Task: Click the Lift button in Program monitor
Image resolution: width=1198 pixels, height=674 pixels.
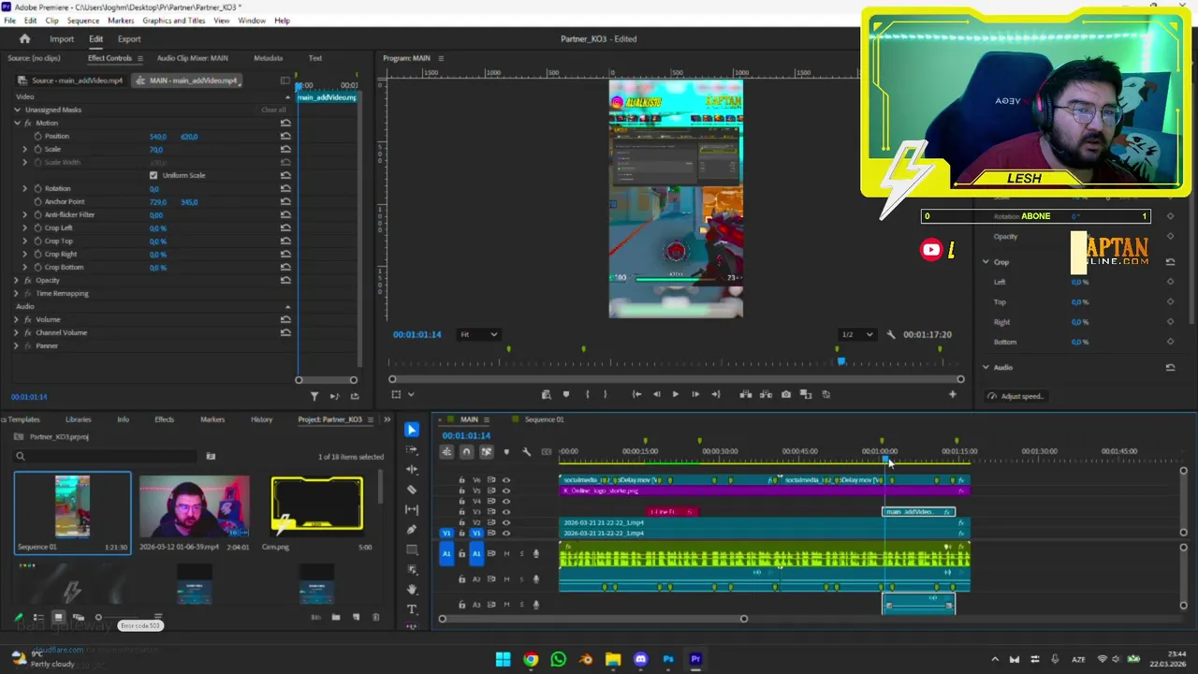Action: pos(746,394)
